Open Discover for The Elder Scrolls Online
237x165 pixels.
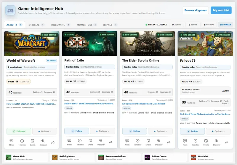click(159, 142)
